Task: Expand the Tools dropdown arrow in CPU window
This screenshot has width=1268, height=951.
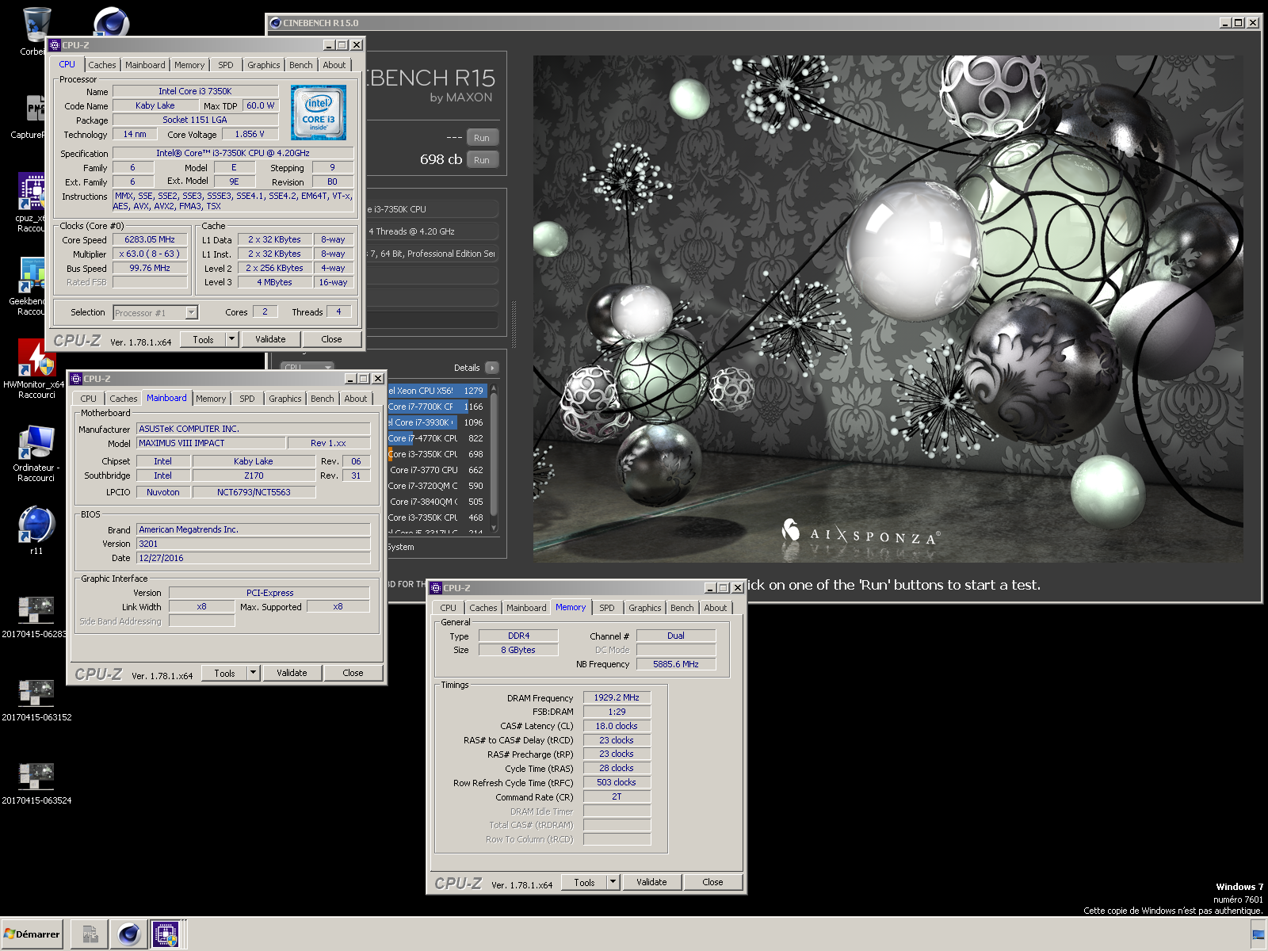Action: (232, 339)
